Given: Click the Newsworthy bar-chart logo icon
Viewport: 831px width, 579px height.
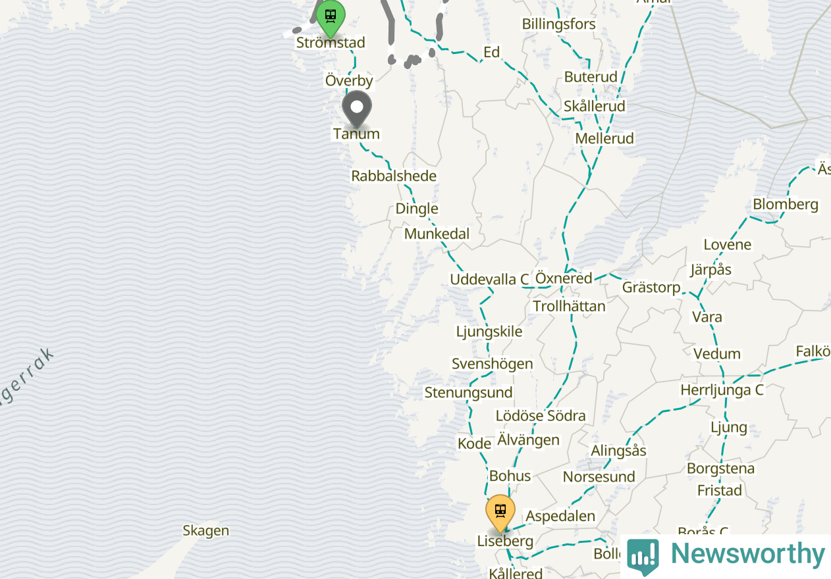Looking at the screenshot, I should (643, 557).
